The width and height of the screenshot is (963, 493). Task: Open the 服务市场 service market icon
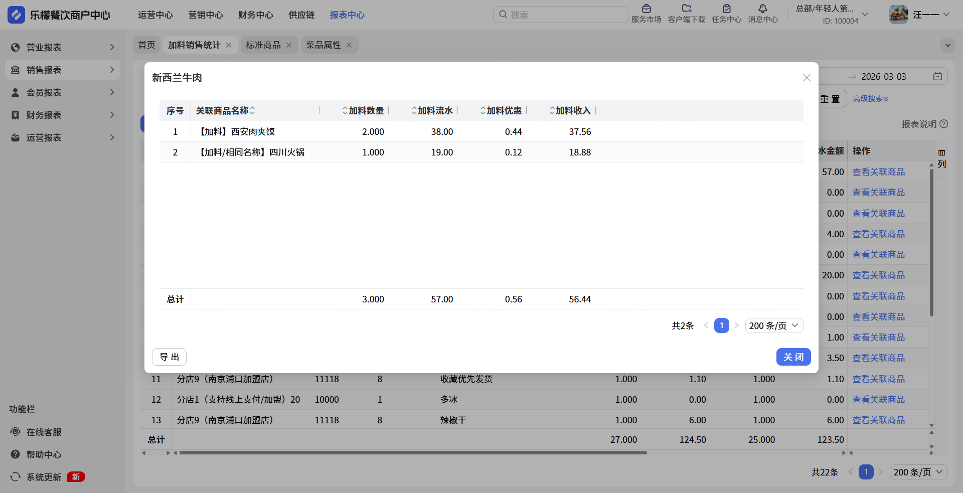(x=646, y=9)
